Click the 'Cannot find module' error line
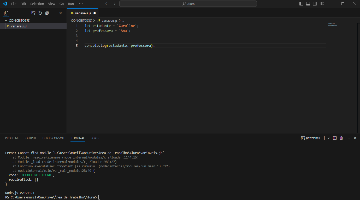360x200 pixels. point(85,153)
